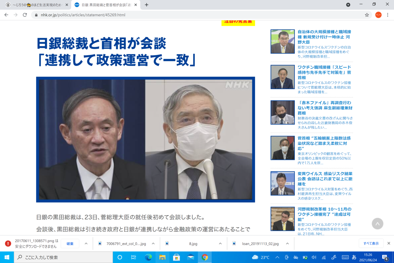Bookmark this page with the star icon
This screenshot has height=263, width=394.
click(x=367, y=15)
